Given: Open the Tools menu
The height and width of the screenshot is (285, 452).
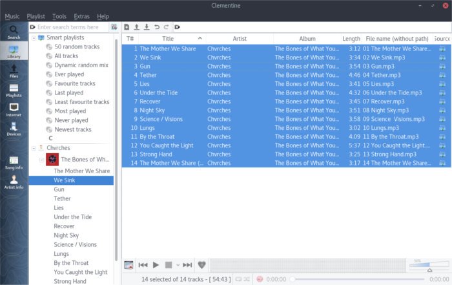Looking at the screenshot, I should tap(59, 16).
